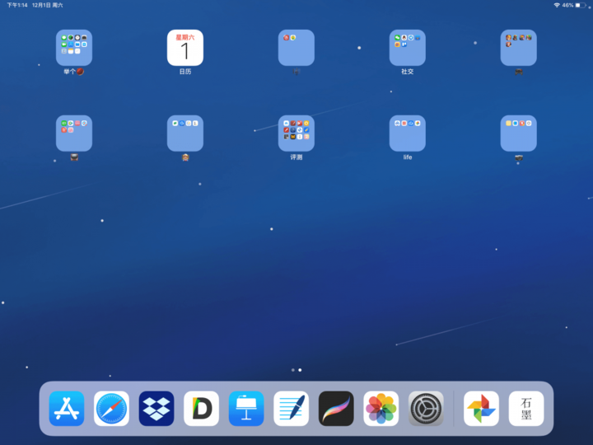Open the App Store from the dock

67,409
